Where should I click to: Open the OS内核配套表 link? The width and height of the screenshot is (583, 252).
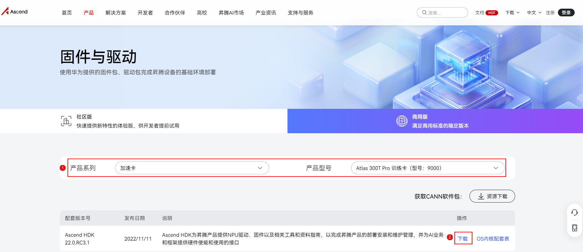point(493,239)
